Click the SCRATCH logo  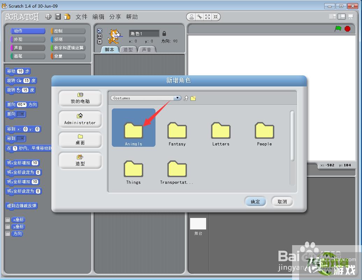(x=22, y=17)
